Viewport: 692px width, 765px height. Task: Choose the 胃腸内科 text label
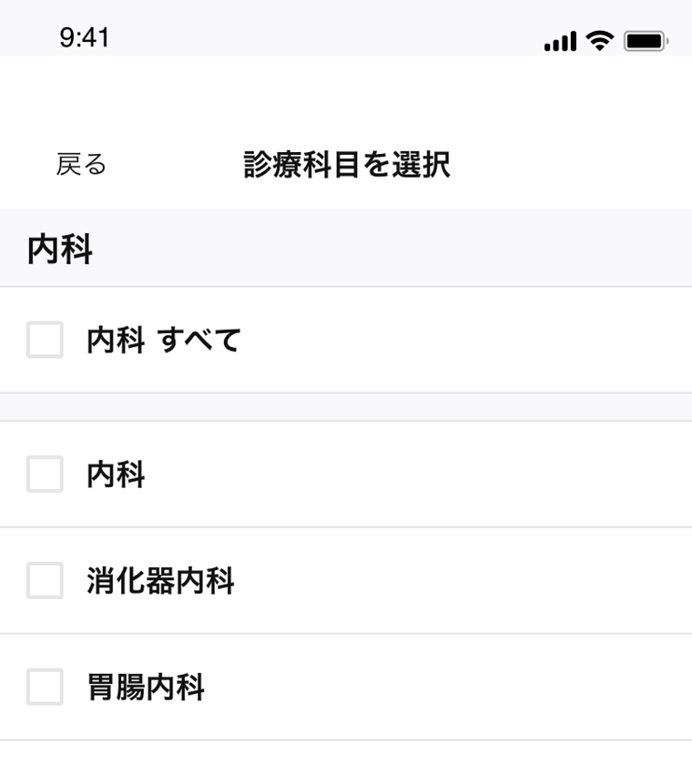point(146,687)
